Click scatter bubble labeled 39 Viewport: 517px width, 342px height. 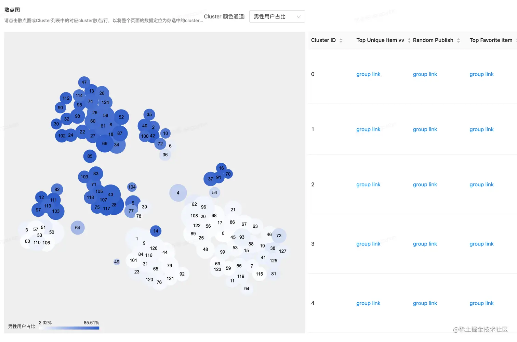tap(145, 207)
